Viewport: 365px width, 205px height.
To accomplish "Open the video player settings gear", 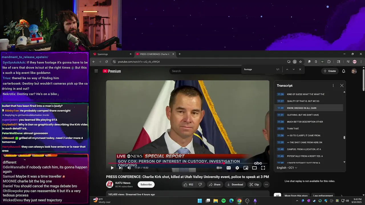I will (237, 168).
